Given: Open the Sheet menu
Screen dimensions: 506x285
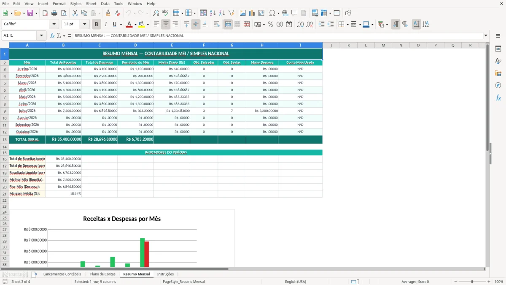Looking at the screenshot, I should (91, 3).
